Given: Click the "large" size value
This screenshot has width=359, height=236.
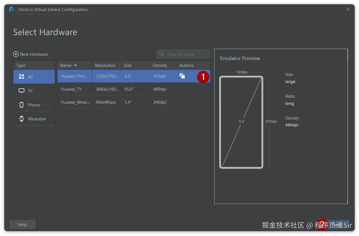Looking at the screenshot, I should [290, 82].
